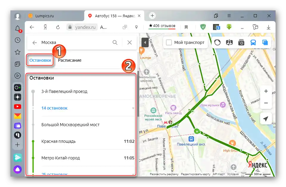
Task: Open the tab collections icon in sidebar
Action: tap(18, 64)
